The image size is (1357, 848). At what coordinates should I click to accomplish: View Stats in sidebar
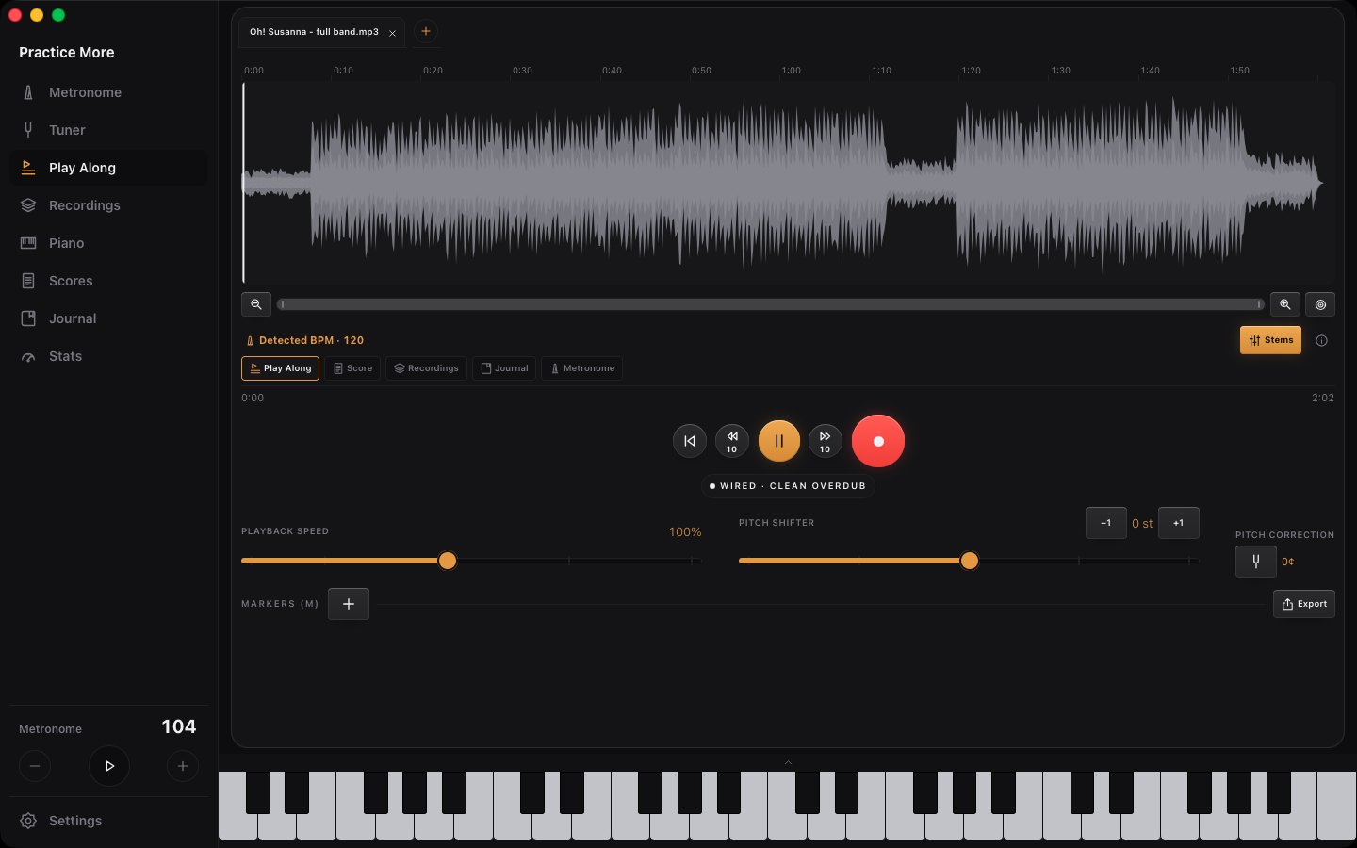pos(108,356)
